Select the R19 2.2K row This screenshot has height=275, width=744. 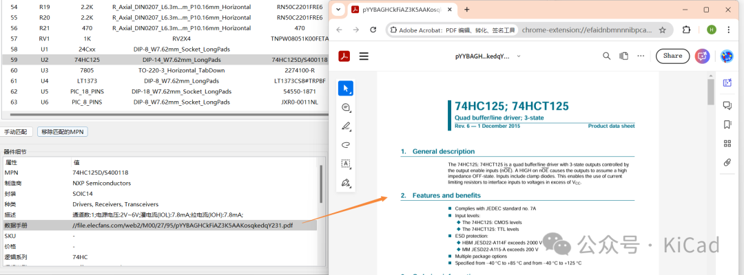[165, 8]
